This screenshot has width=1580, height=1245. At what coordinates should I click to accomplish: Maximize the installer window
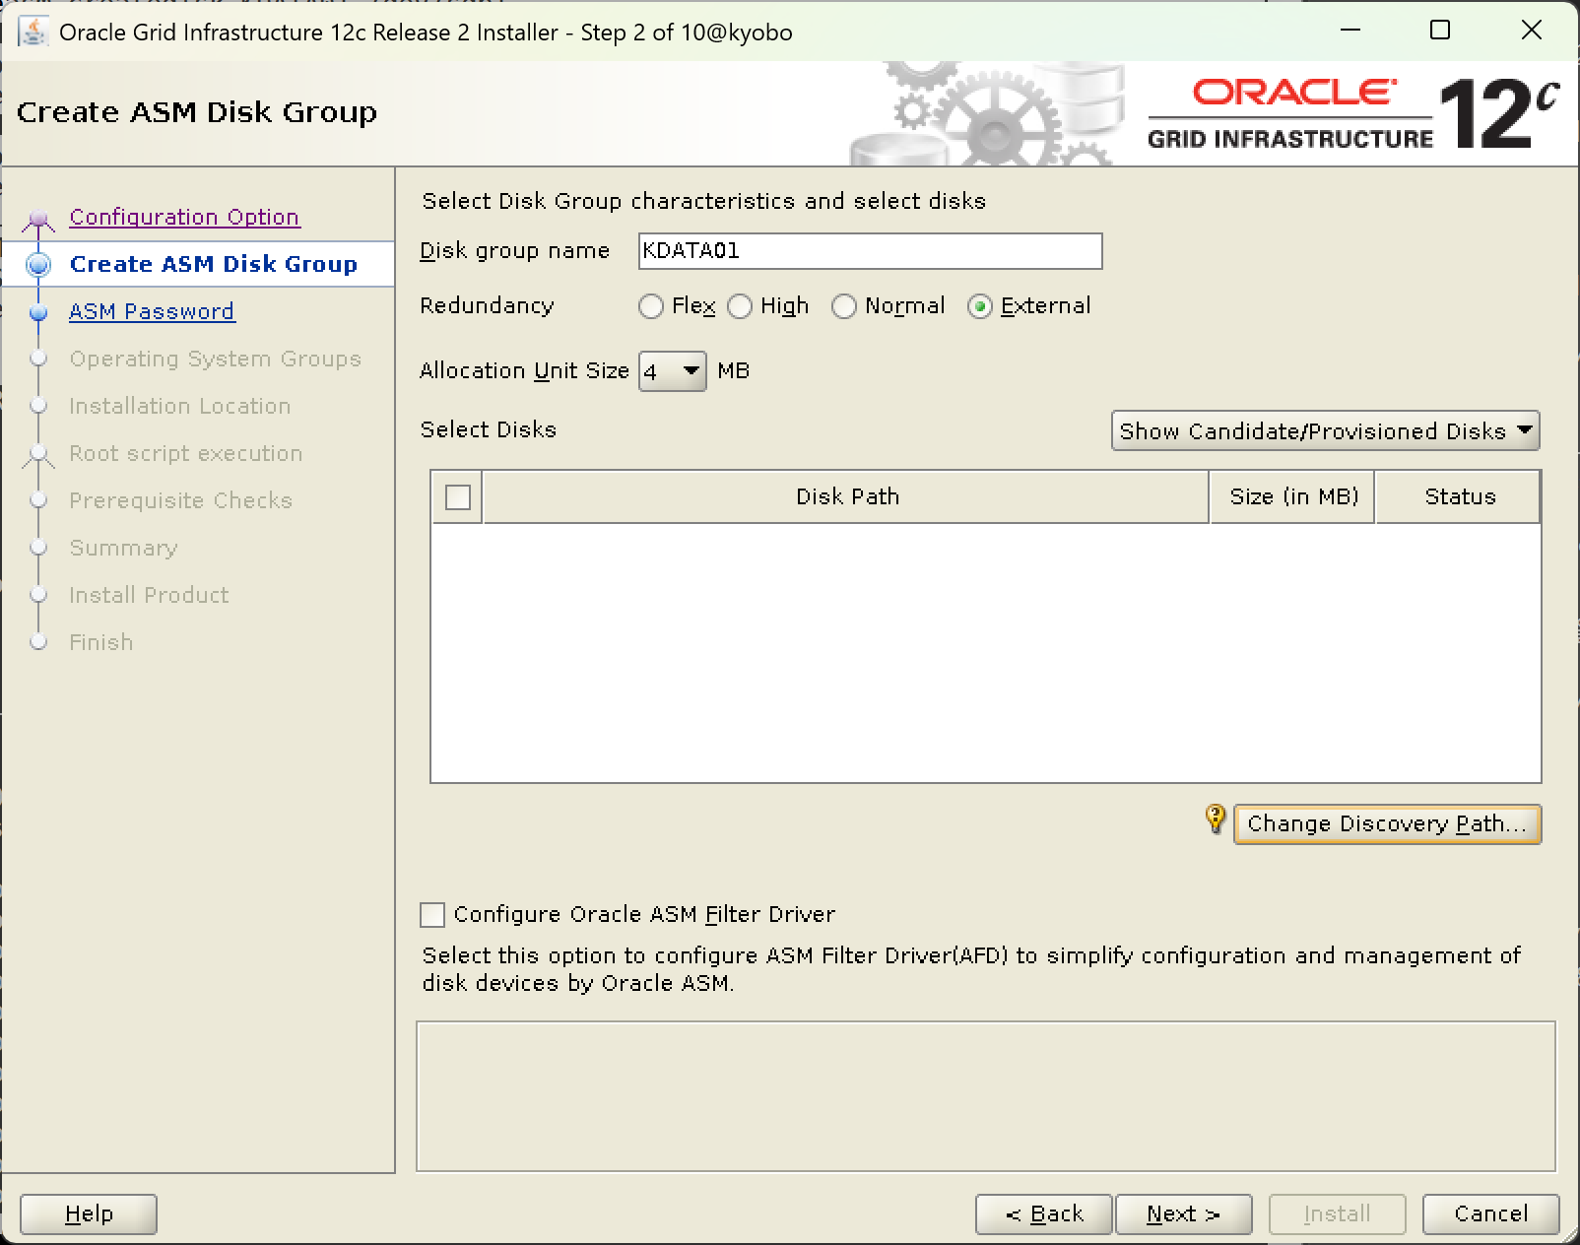[1440, 31]
